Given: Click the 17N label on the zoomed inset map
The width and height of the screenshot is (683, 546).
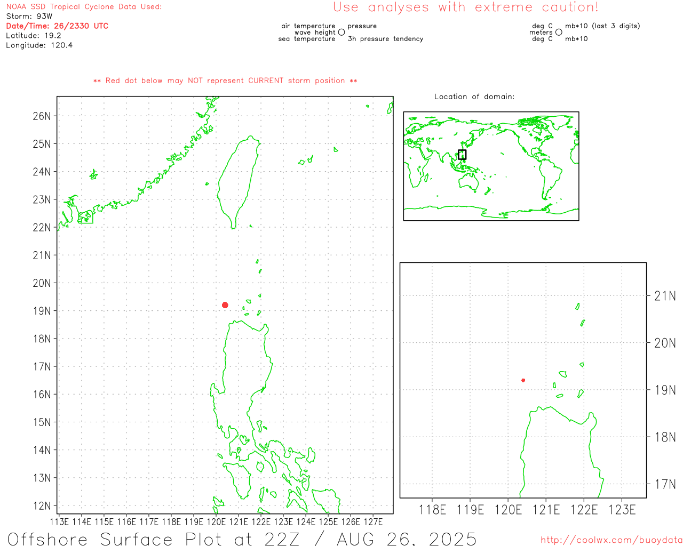Looking at the screenshot, I should (665, 484).
